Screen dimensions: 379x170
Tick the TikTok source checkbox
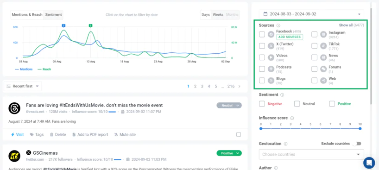(314, 46)
